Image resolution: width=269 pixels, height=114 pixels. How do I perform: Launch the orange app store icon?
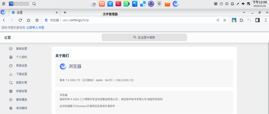pyautogui.click(x=167, y=4)
